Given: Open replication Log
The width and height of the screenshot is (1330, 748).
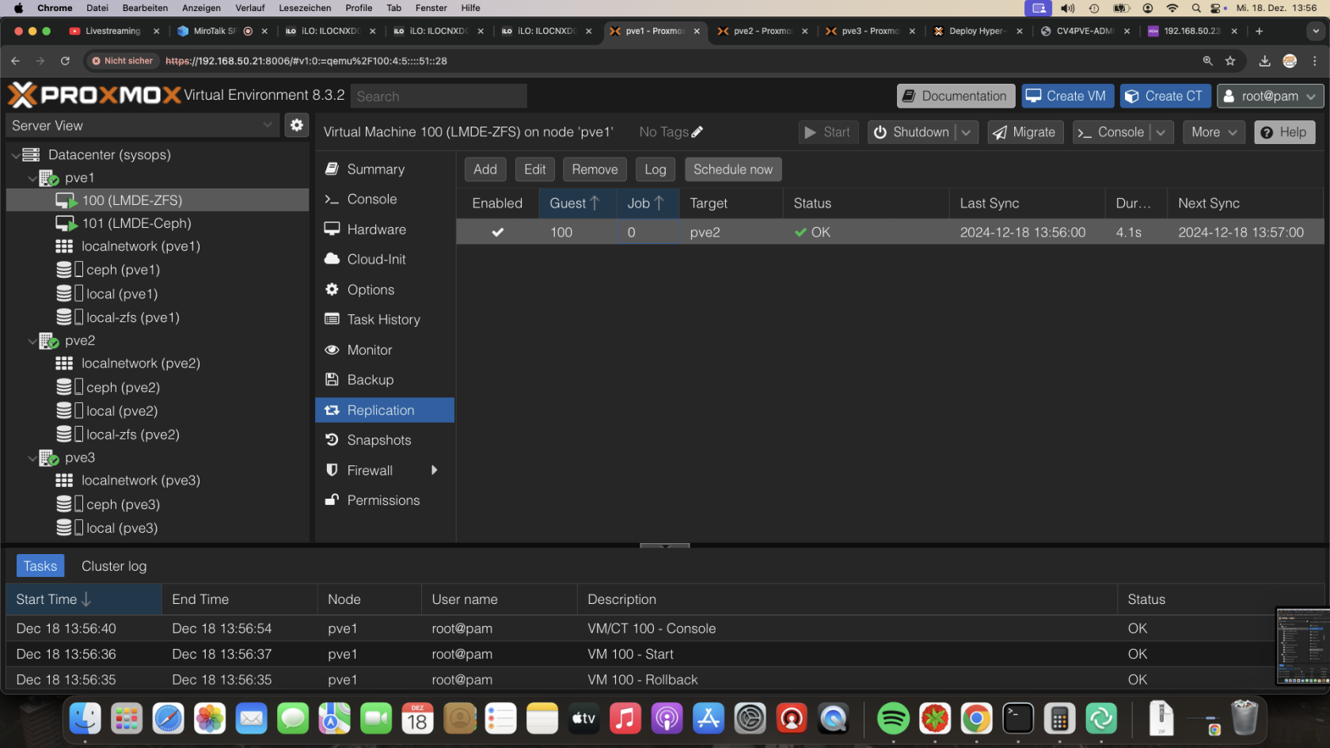Looking at the screenshot, I should coord(655,169).
